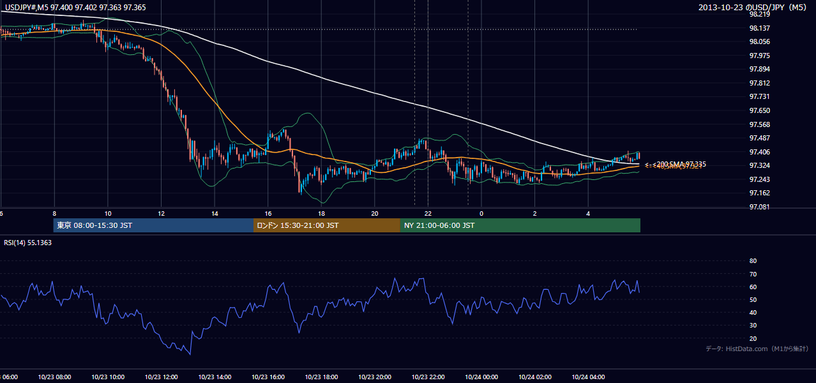Click the 97.162 price axis label
Image resolution: width=816 pixels, height=383 pixels.
(759, 193)
